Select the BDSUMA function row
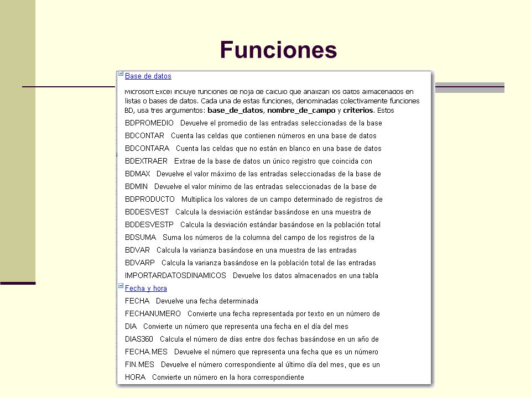The width and height of the screenshot is (531, 398). point(249,237)
